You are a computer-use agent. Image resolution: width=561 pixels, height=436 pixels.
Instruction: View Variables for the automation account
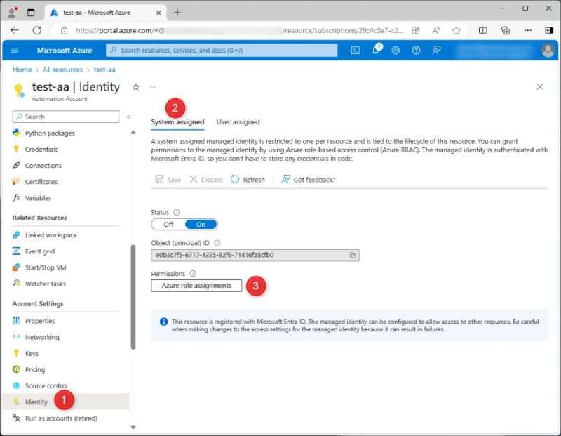pyautogui.click(x=40, y=197)
